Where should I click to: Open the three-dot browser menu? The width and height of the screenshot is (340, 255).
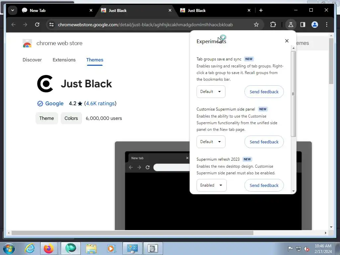(327, 25)
